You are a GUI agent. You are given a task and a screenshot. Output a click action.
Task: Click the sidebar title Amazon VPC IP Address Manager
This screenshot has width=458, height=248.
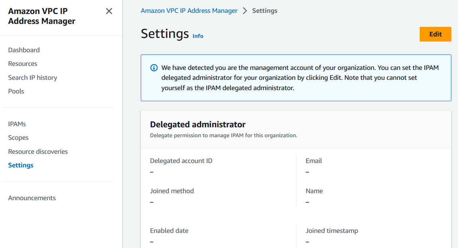point(42,16)
